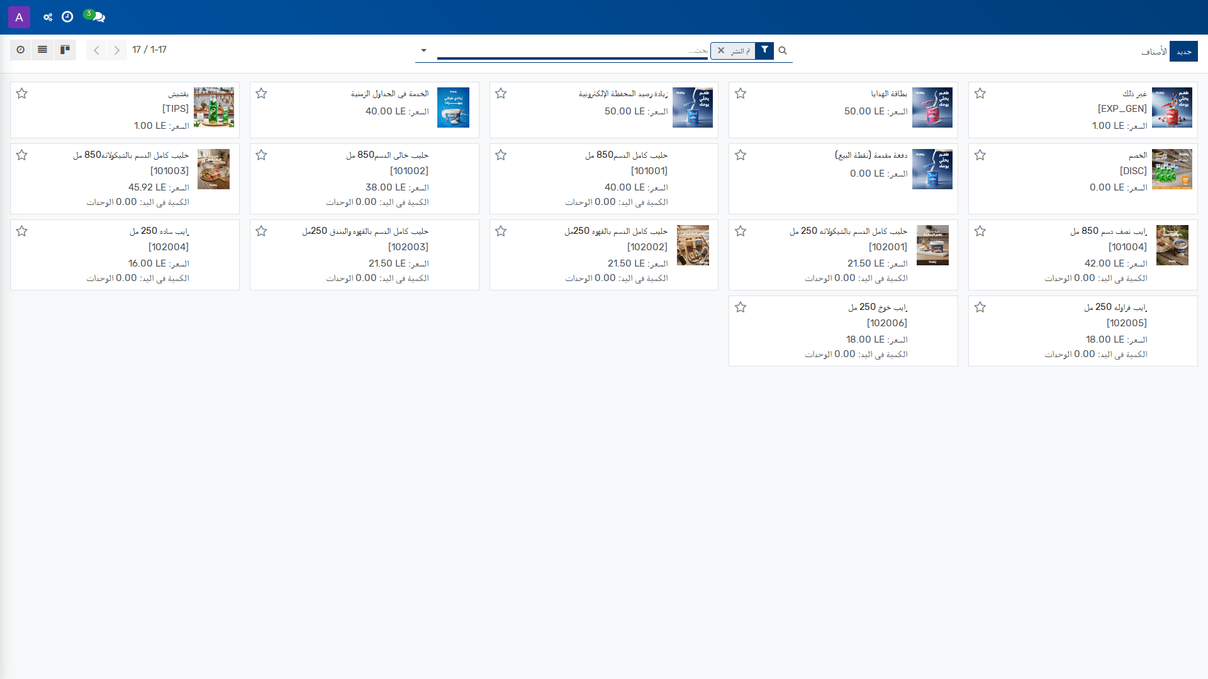Image resolution: width=1208 pixels, height=679 pixels.
Task: Open the activities clock icon in top bar
Action: [x=67, y=17]
